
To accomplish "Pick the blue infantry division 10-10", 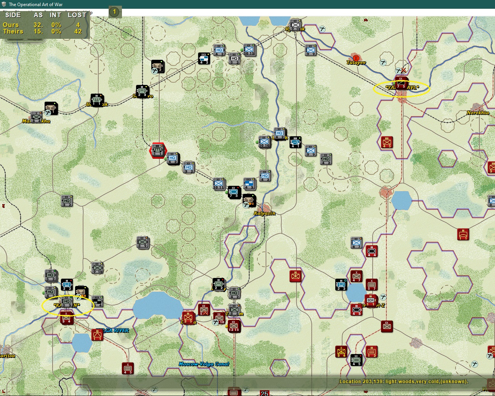I will pyautogui.click(x=264, y=142).
